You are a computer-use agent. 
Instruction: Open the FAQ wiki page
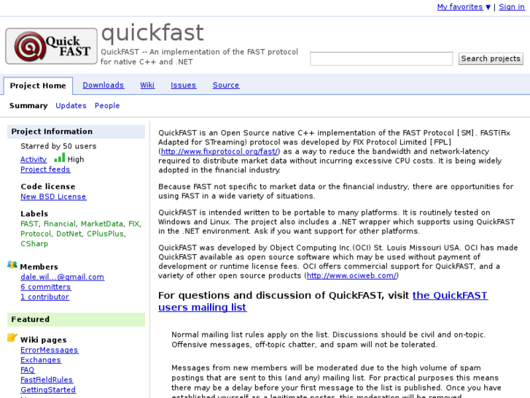pyautogui.click(x=28, y=370)
